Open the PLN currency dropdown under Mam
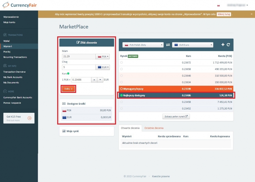The image size is (255, 182). tap(103, 57)
